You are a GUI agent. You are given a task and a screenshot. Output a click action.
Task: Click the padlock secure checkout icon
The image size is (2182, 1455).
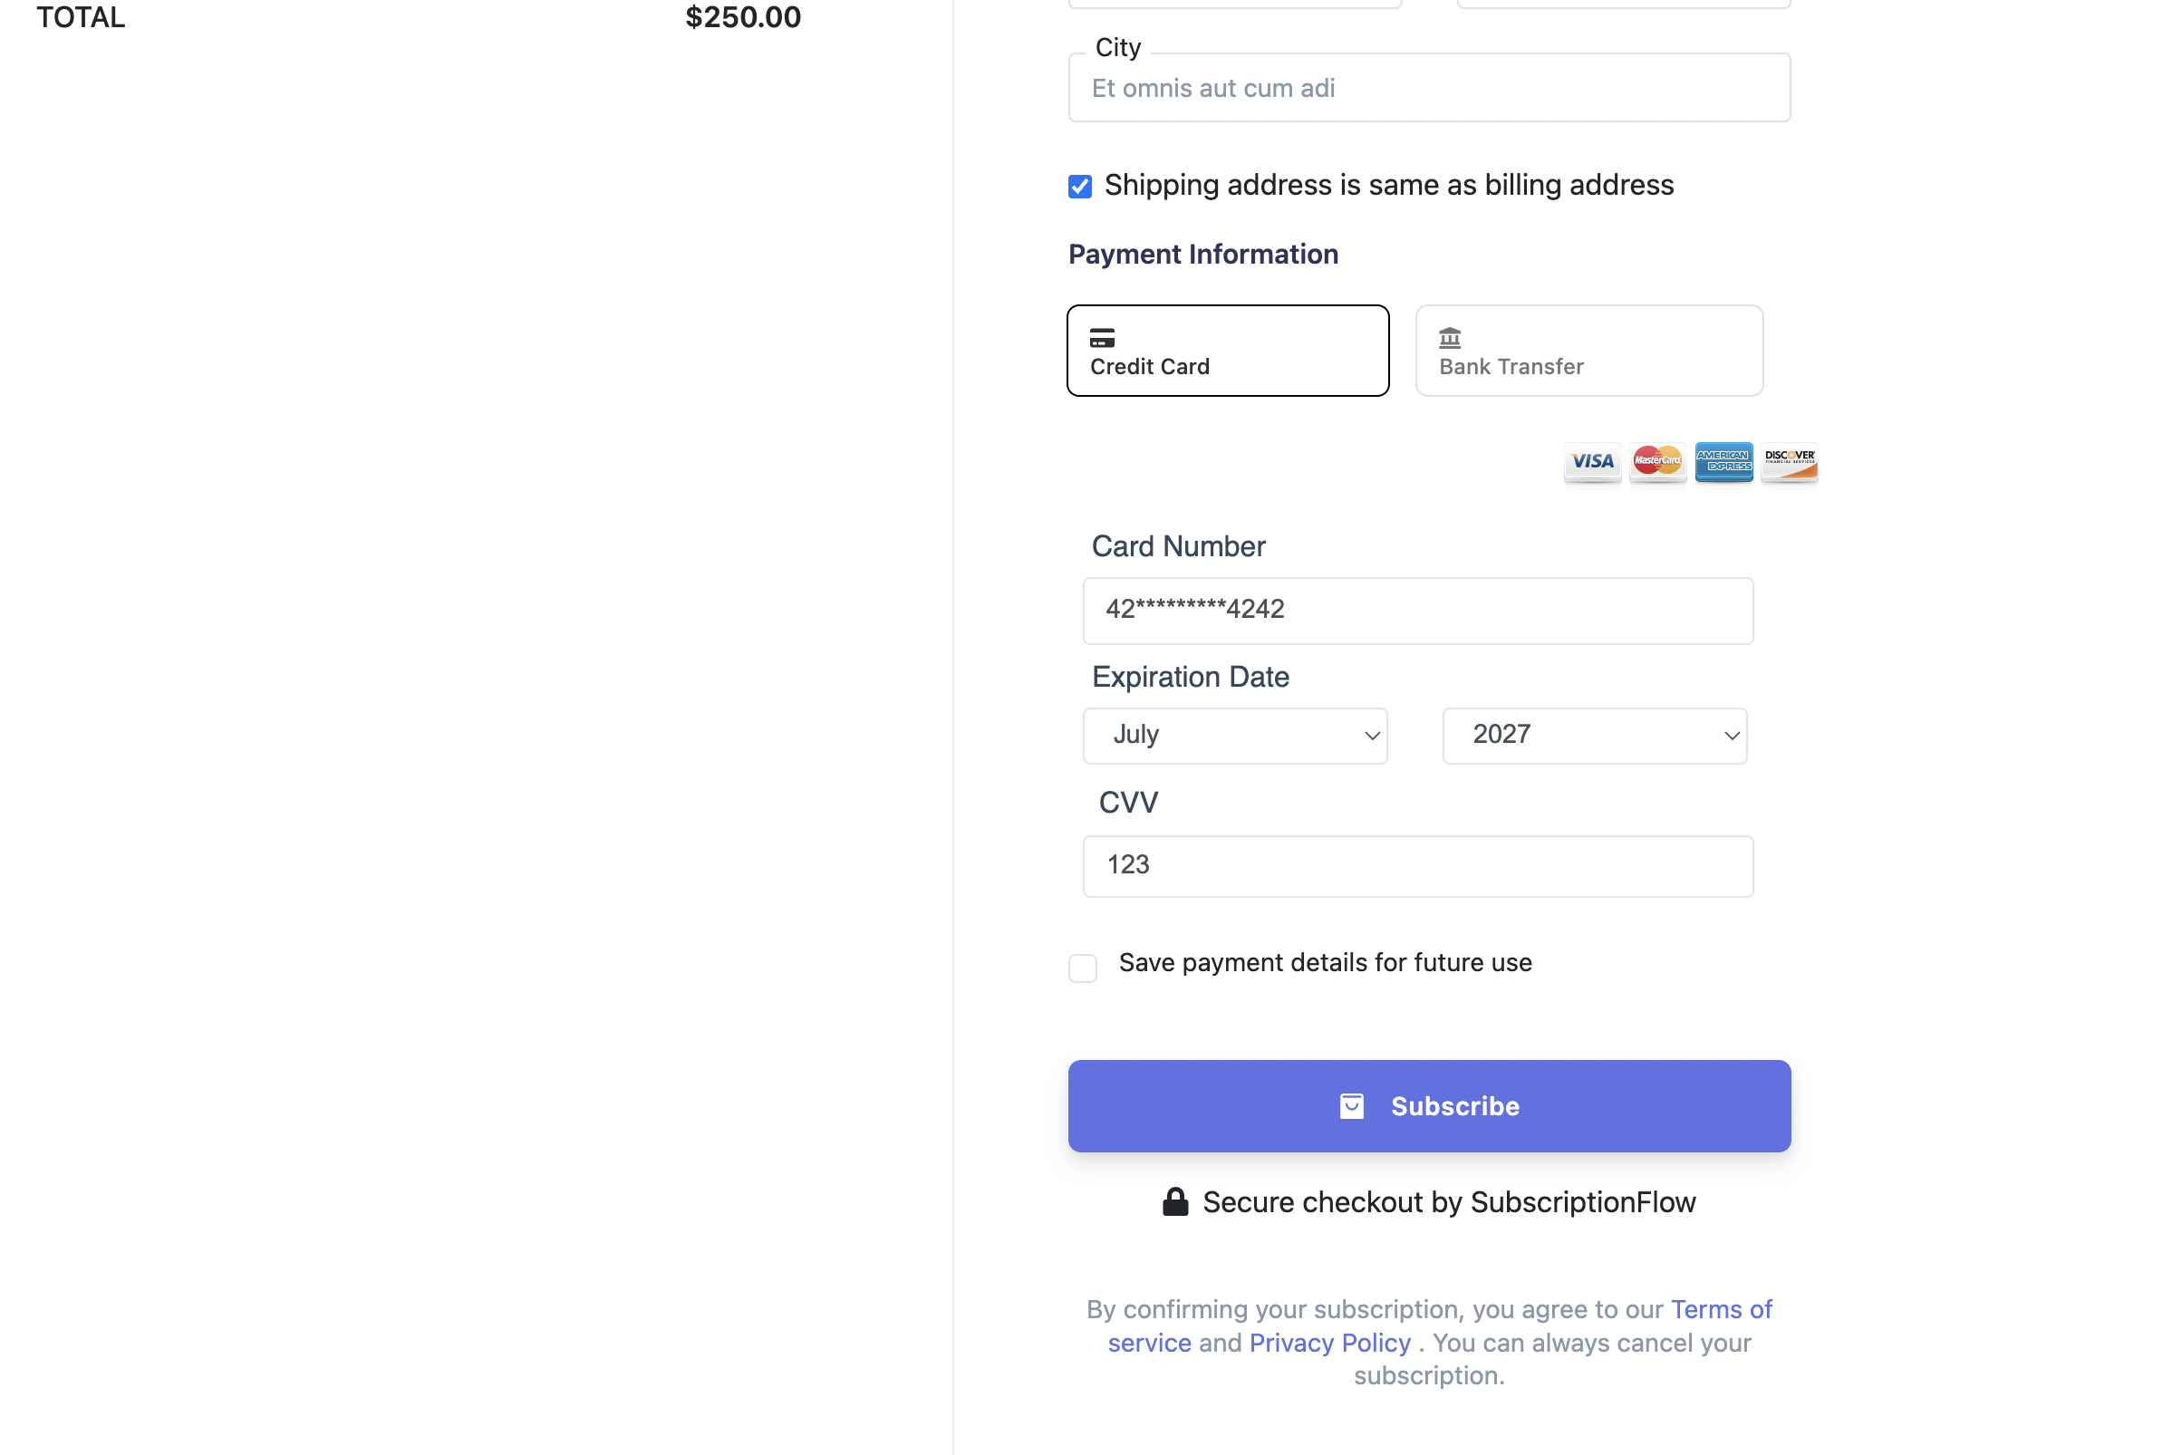click(x=1175, y=1201)
